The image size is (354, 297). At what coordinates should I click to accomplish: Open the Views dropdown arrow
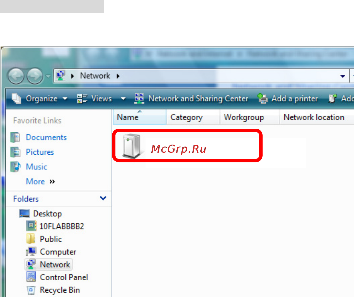[x=123, y=99]
